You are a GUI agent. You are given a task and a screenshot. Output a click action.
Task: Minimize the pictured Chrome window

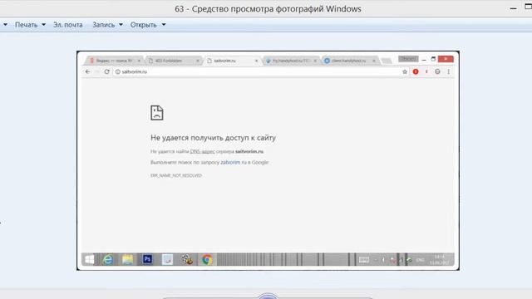click(x=424, y=59)
